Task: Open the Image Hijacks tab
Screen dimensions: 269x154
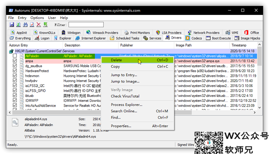Action: (247, 38)
